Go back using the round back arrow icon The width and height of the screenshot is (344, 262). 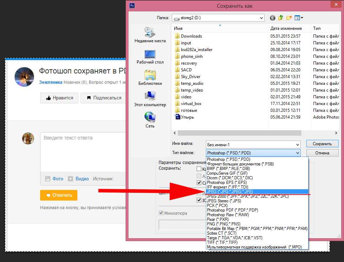273,18
